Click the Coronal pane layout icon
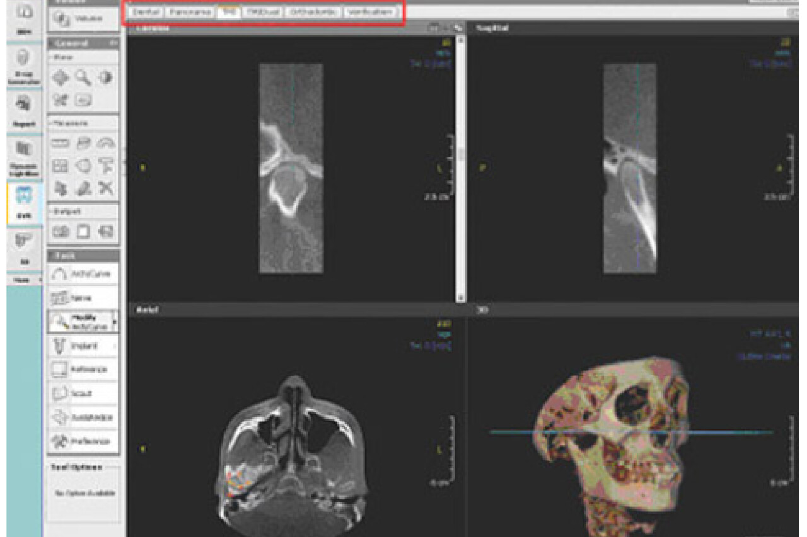Viewport: 807px width, 537px height. pyautogui.click(x=434, y=28)
